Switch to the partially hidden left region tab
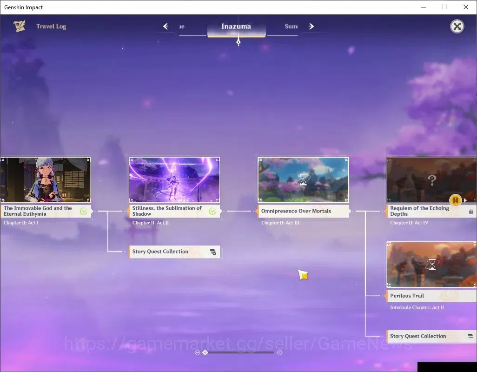This screenshot has height=372, width=477. pos(182,27)
